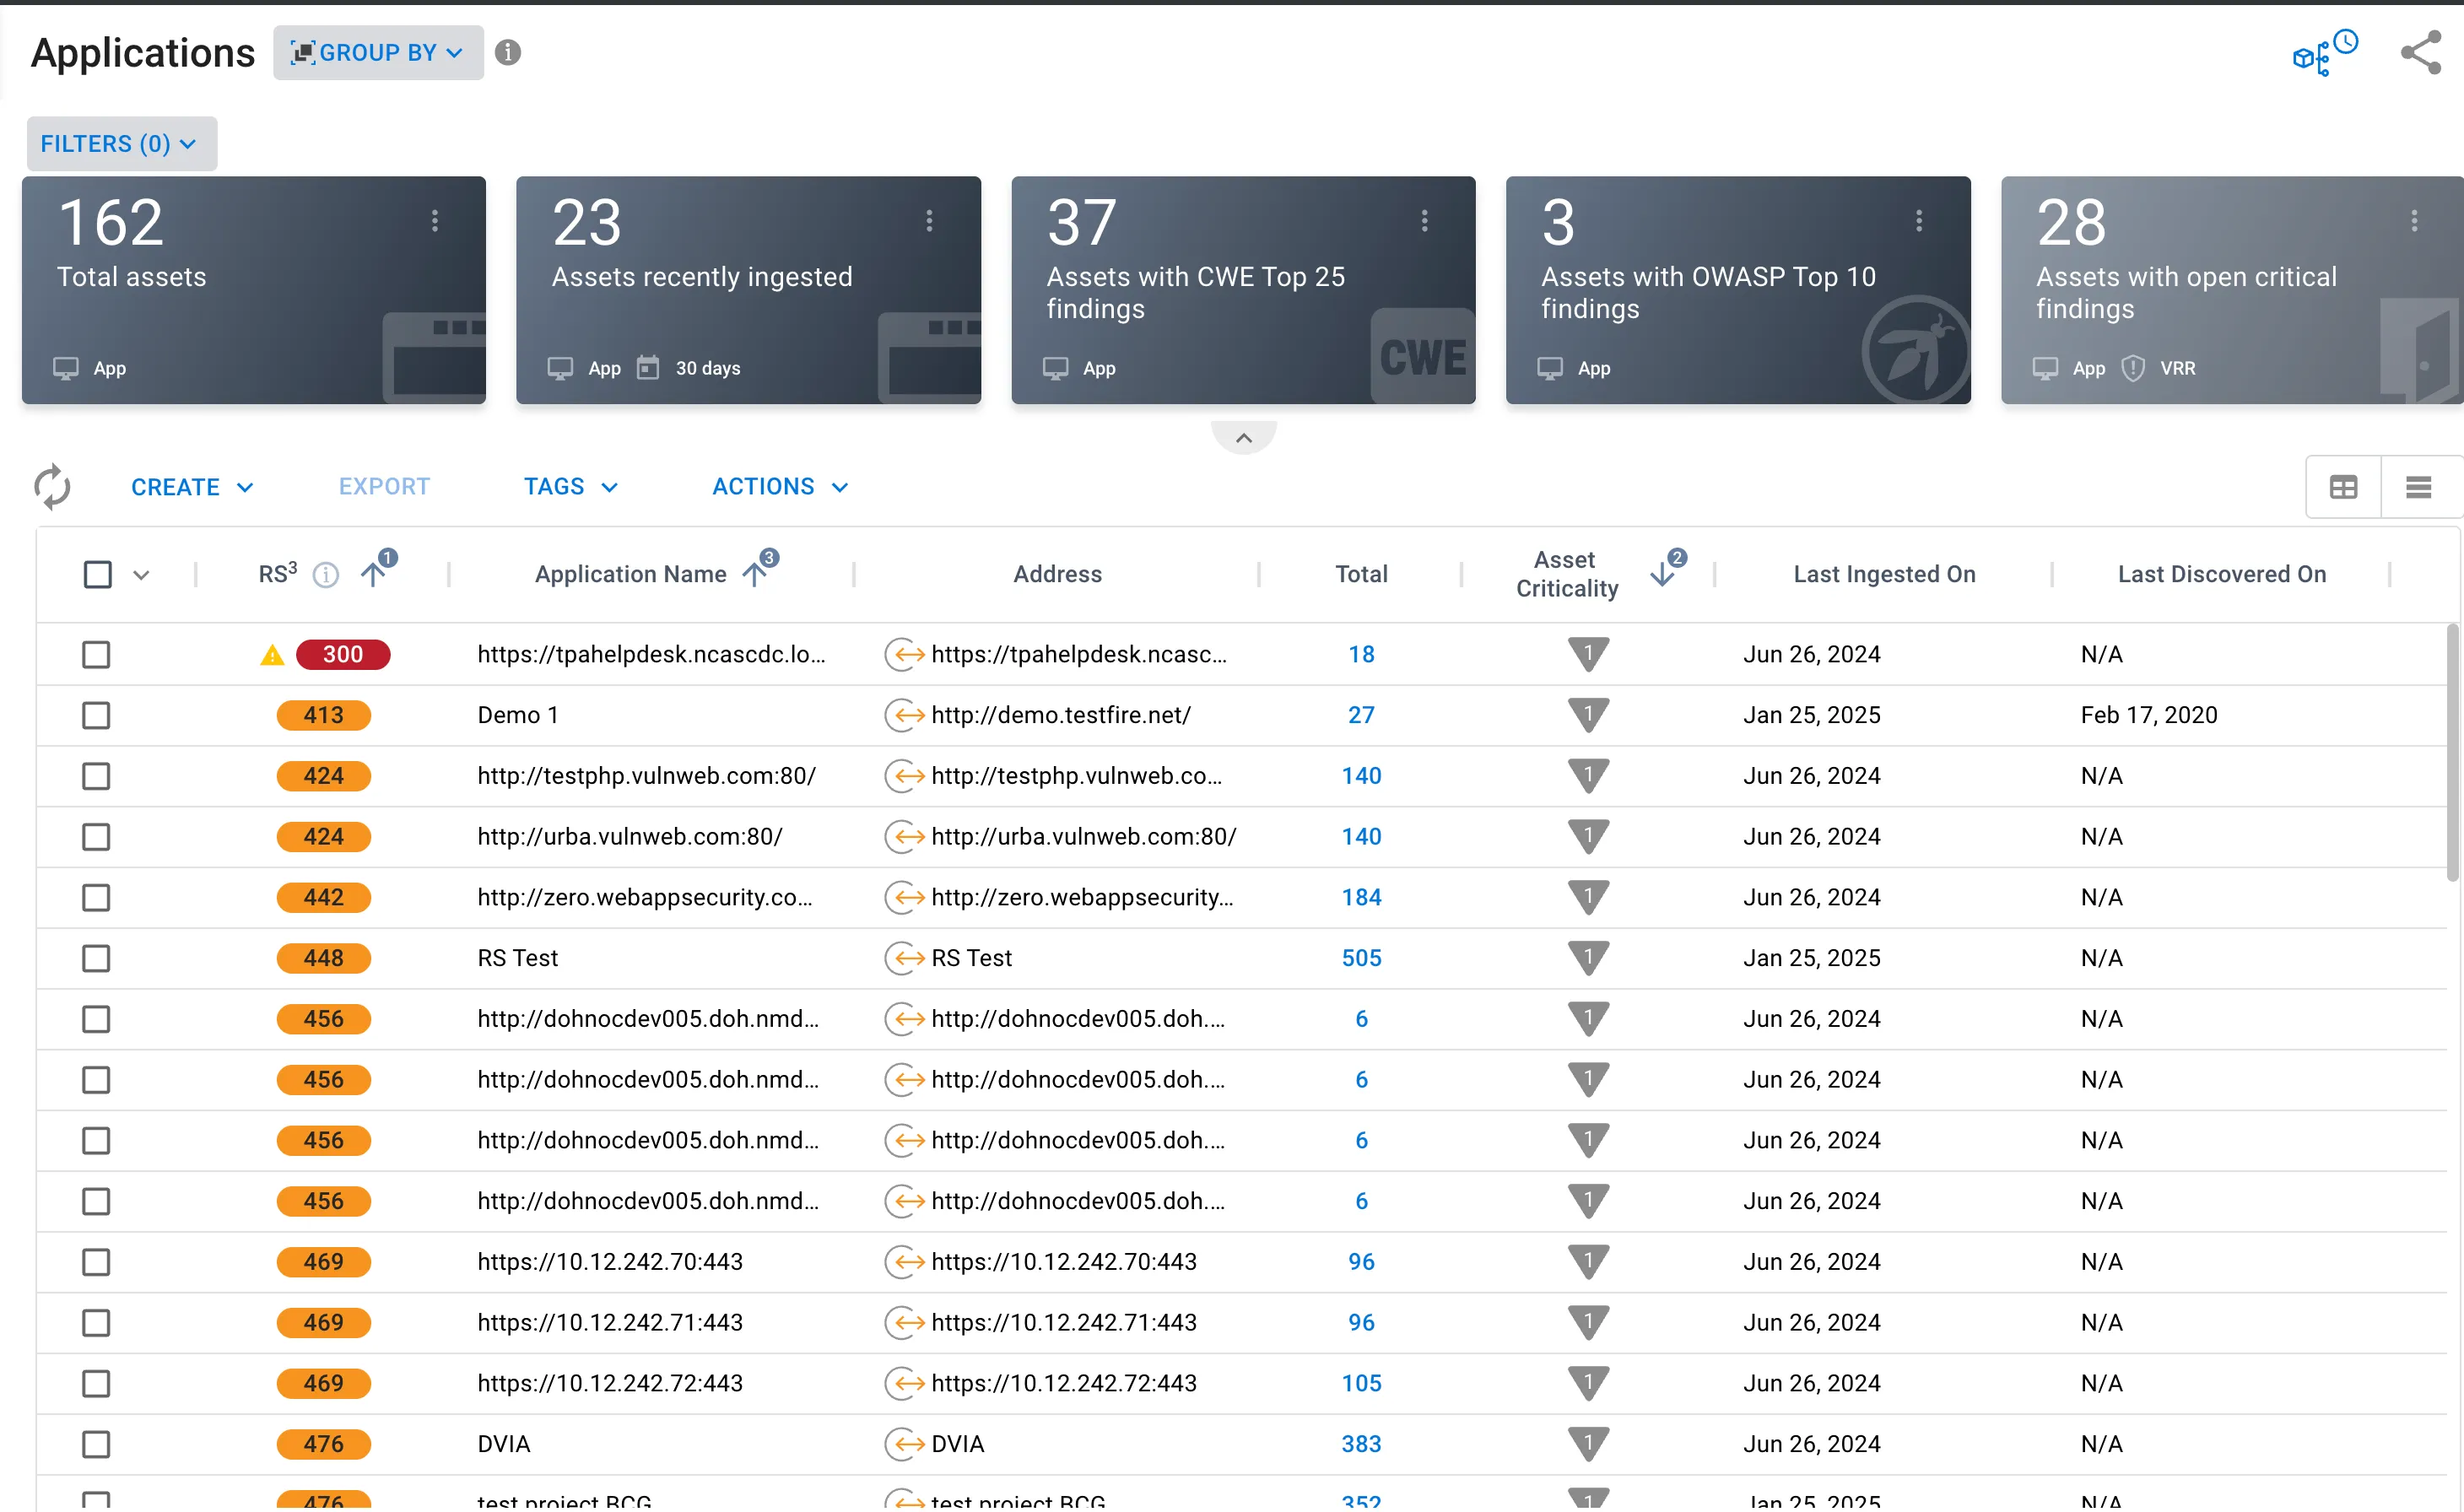Open CWE Top 25 card options menu
The width and height of the screenshot is (2464, 1512).
[x=1424, y=221]
